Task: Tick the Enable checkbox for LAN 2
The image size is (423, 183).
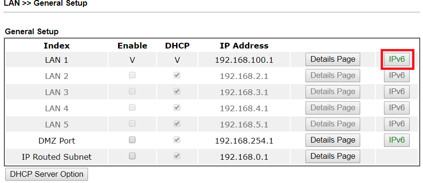Action: click(132, 76)
